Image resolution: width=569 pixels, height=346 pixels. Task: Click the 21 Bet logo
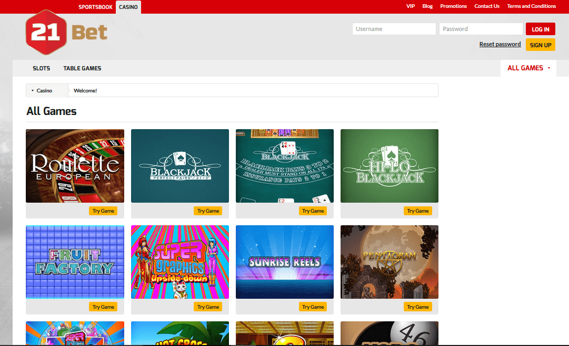point(66,33)
